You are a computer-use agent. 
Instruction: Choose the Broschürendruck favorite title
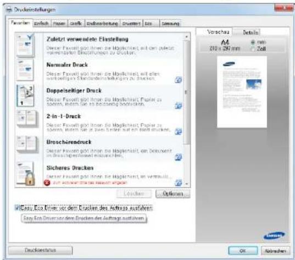(69, 142)
